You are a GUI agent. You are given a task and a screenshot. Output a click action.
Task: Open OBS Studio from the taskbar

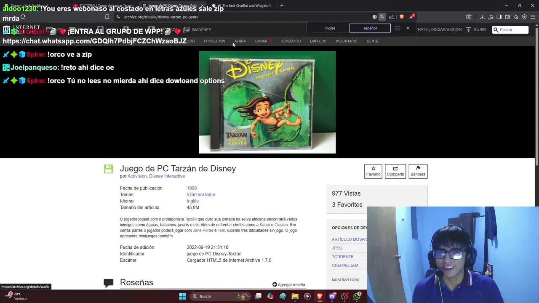(344, 296)
